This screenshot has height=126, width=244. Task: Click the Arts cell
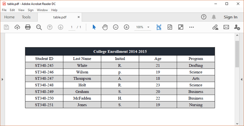[x=196, y=79]
